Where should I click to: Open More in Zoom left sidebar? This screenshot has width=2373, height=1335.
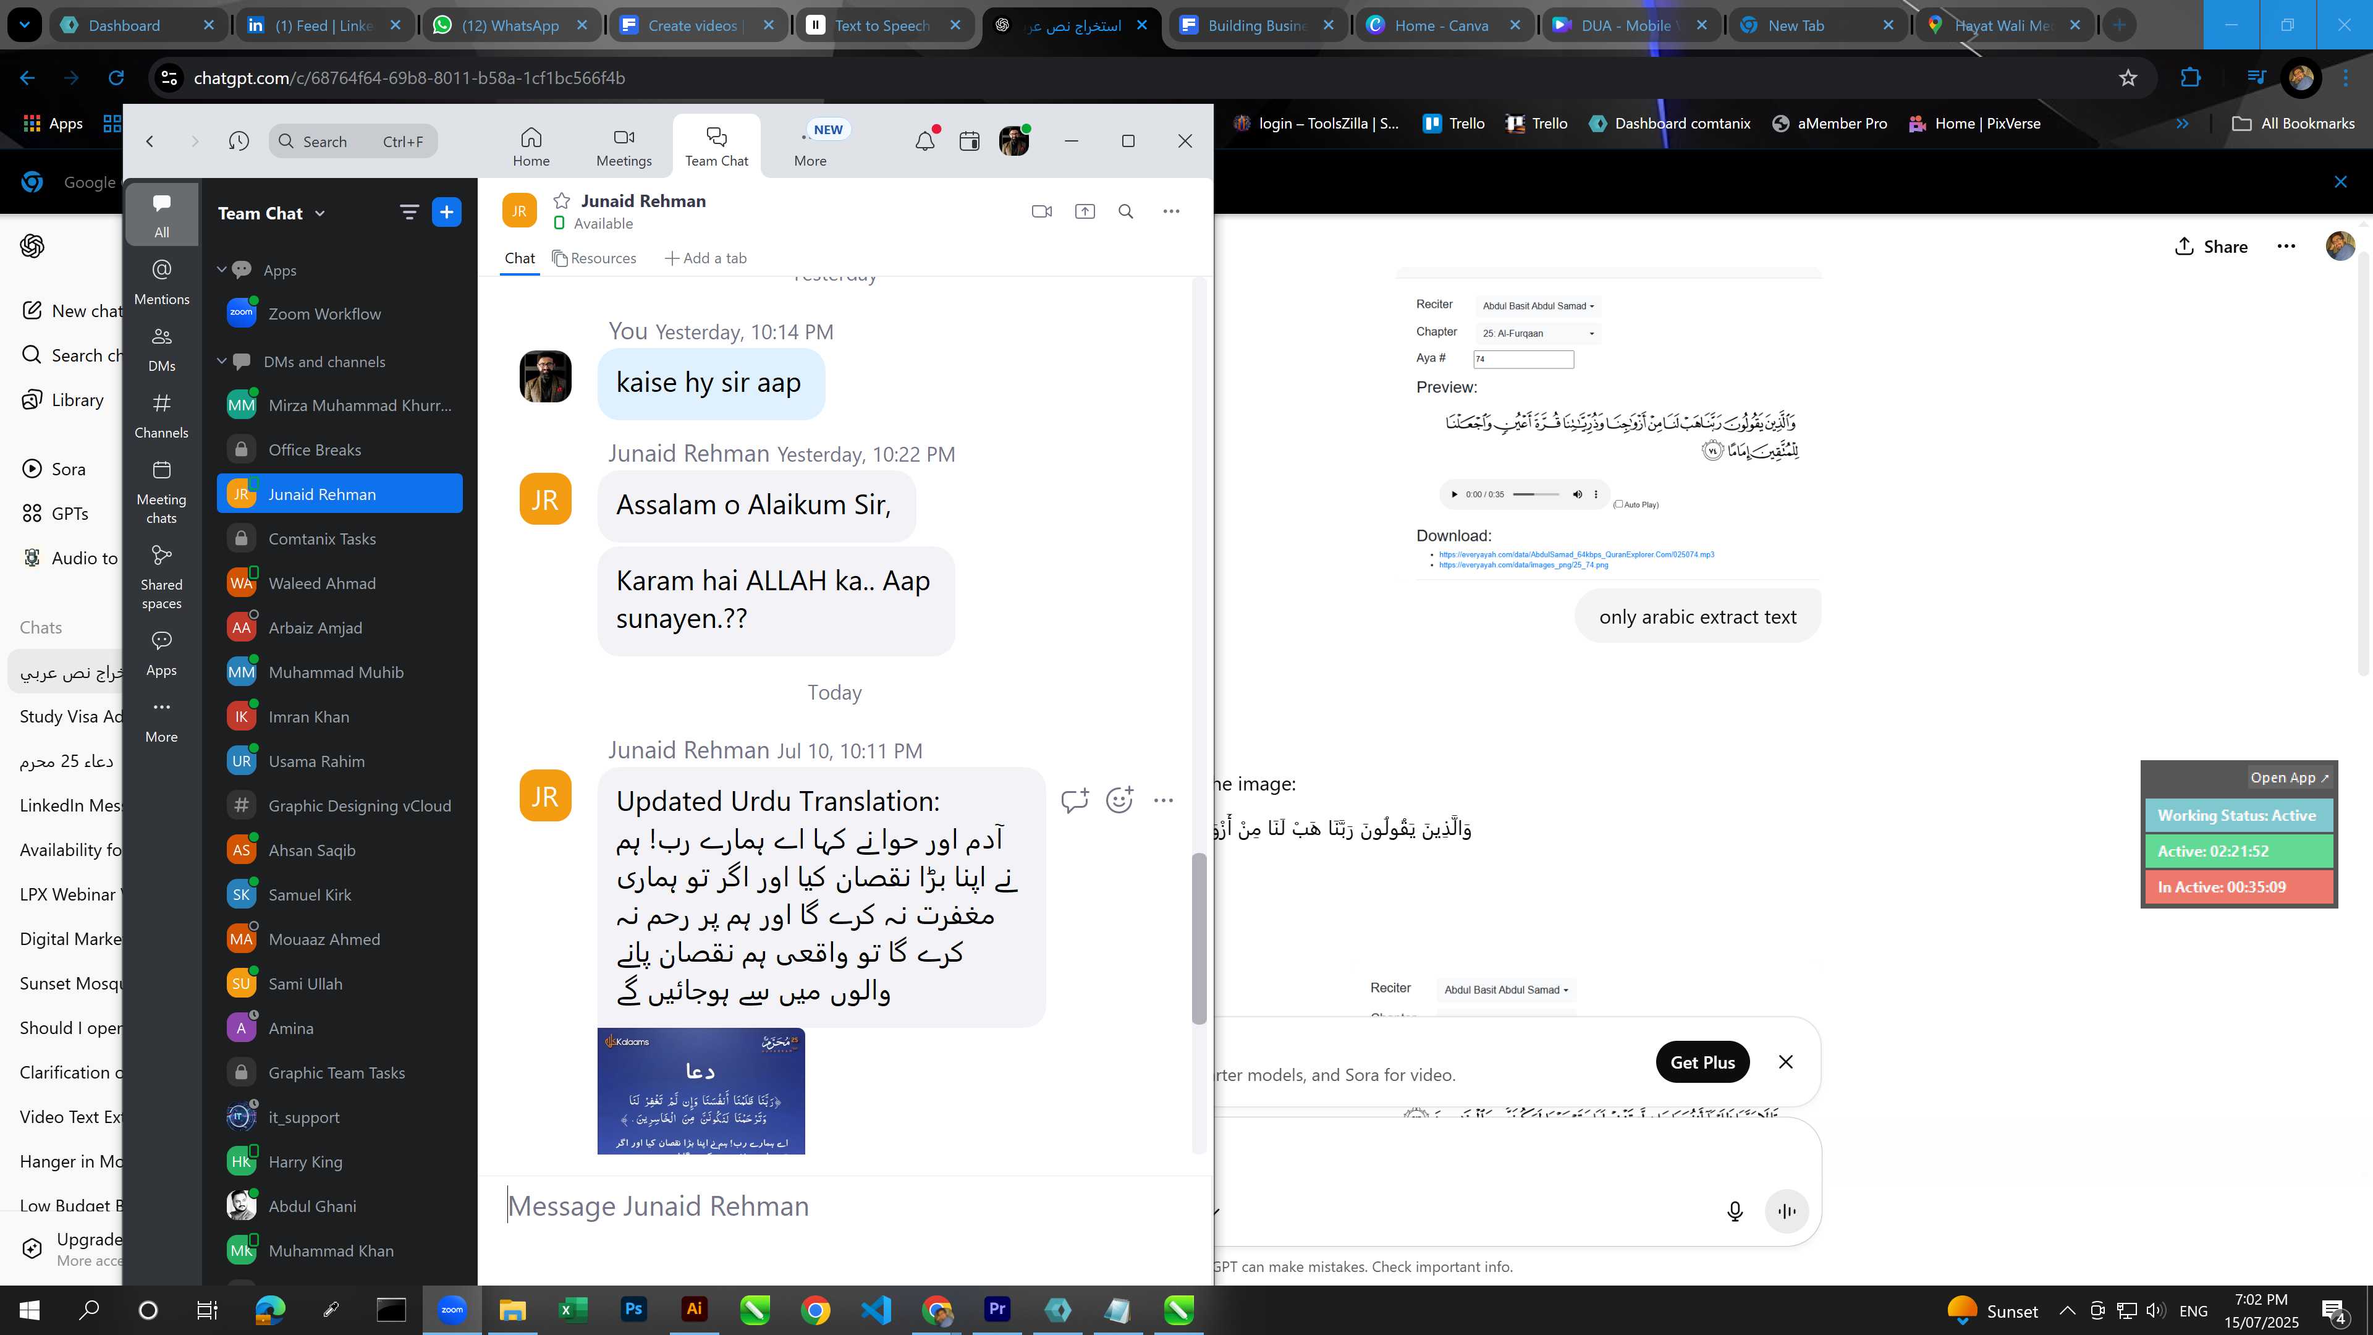[161, 721]
